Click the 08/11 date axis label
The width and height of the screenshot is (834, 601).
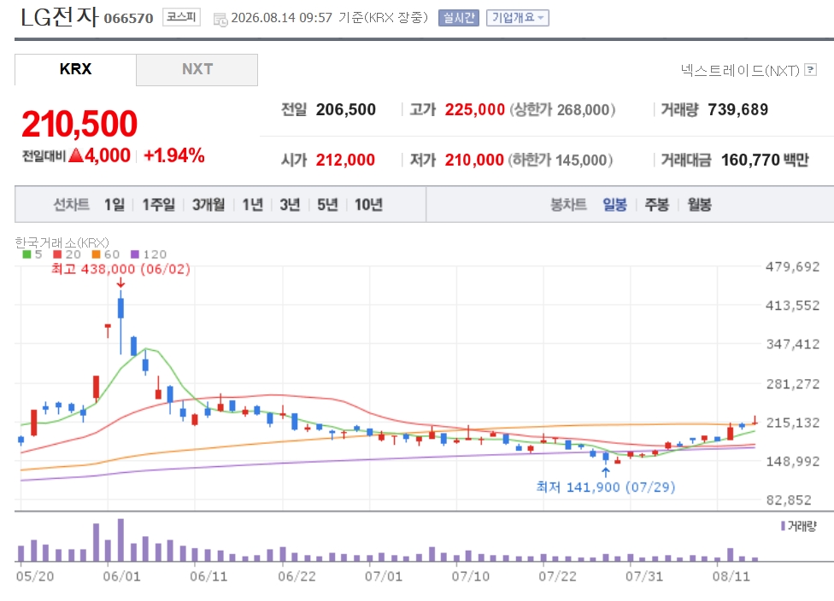point(731,576)
